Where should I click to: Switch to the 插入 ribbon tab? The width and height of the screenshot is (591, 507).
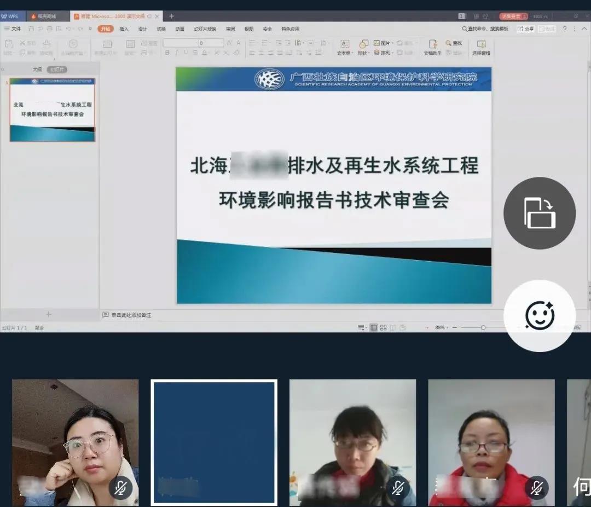[x=123, y=28]
